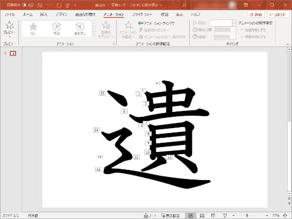Open Ribbon Display Options icon
This screenshot has height=219, width=292.
coord(245,5)
